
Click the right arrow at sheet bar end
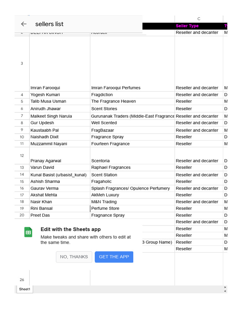(x=225, y=287)
